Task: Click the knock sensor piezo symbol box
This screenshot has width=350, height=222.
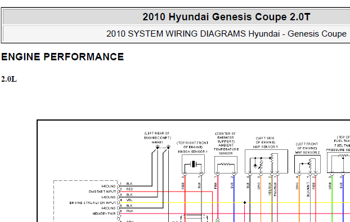Action: (x=193, y=164)
